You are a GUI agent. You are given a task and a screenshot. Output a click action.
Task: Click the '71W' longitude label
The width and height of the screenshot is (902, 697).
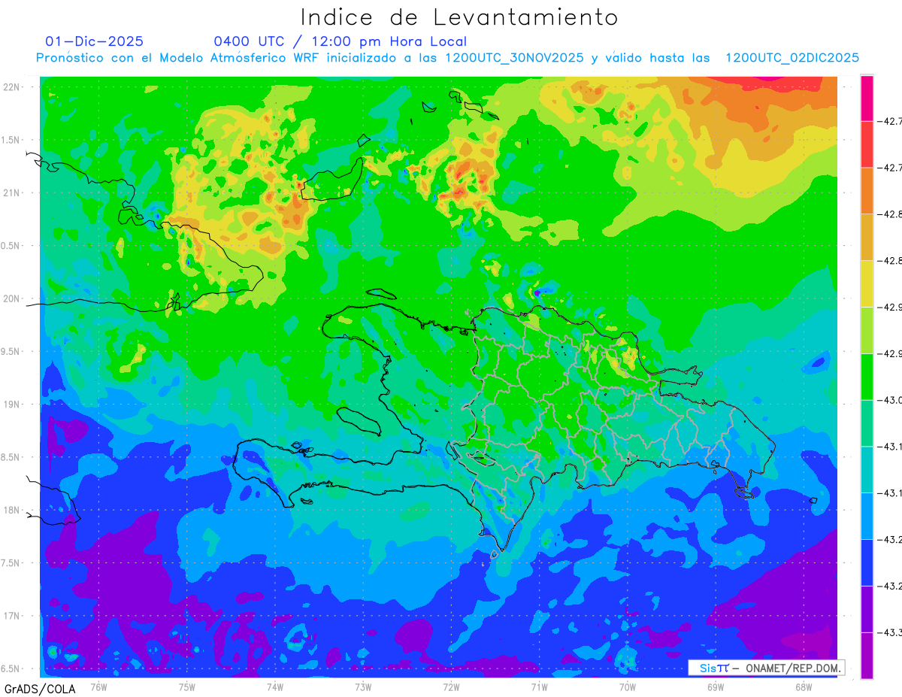pos(539,686)
